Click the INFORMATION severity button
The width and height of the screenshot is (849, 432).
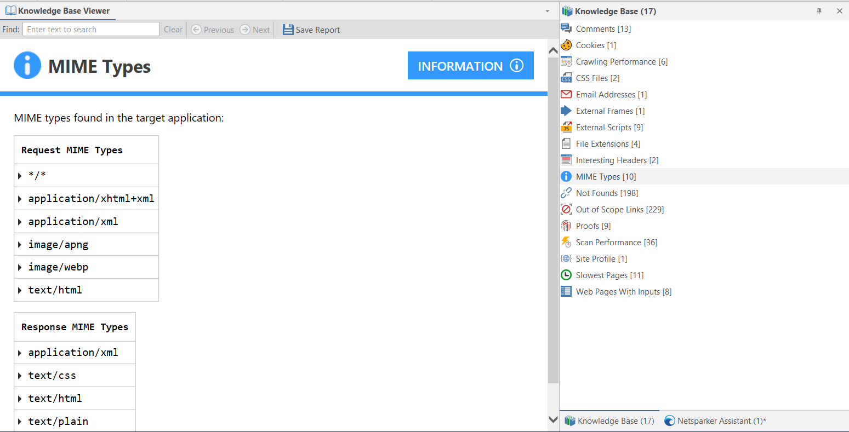470,65
